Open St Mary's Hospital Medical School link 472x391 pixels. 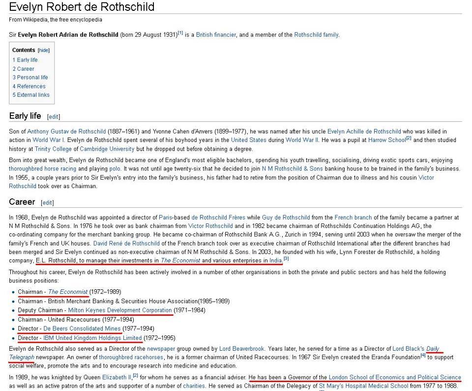coord(363,386)
